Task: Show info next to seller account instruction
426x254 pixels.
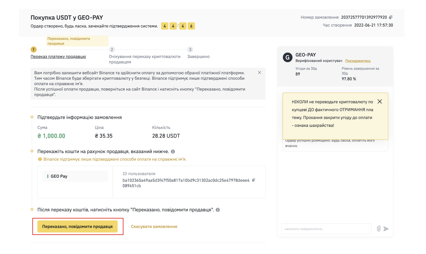Action: point(173,152)
